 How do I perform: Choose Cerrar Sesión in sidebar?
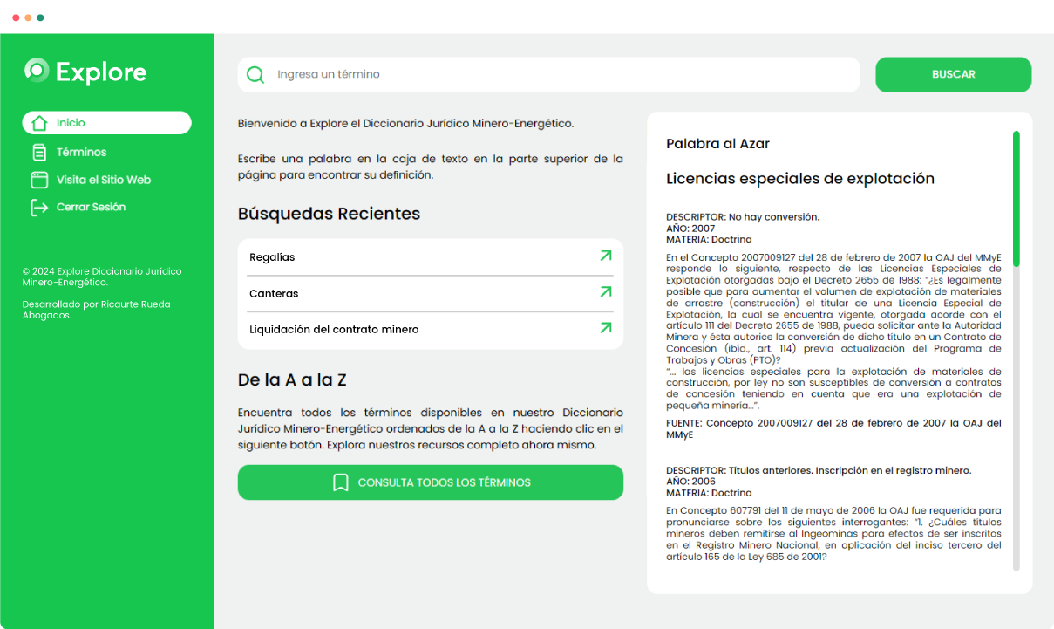pyautogui.click(x=91, y=208)
